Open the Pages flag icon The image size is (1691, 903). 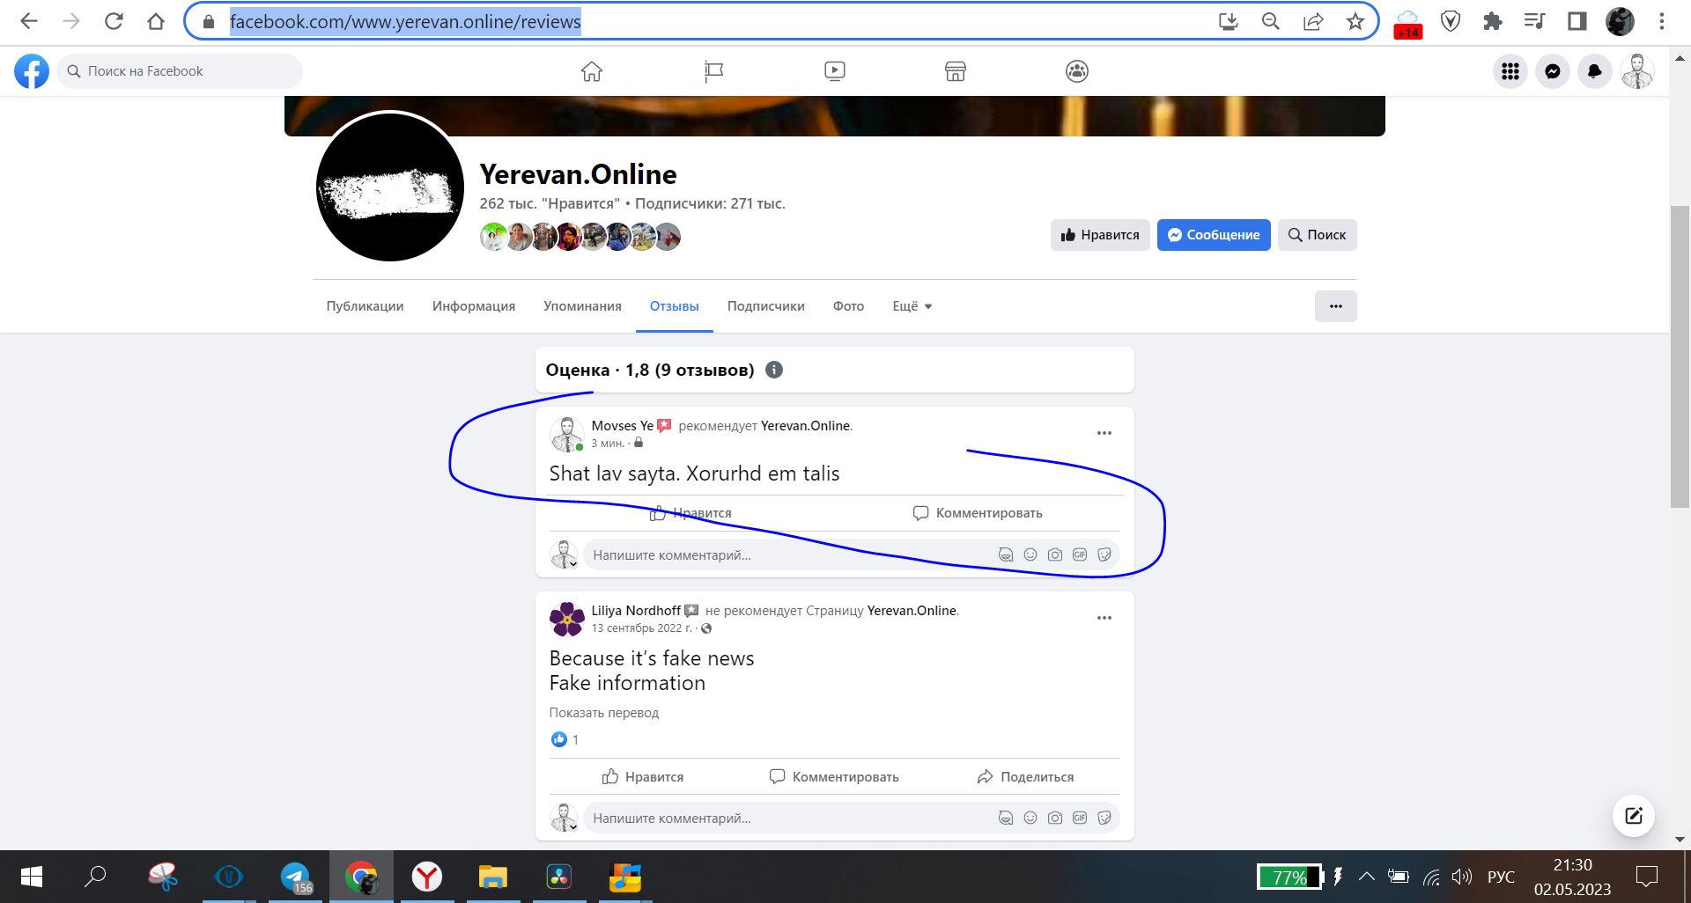(x=713, y=71)
